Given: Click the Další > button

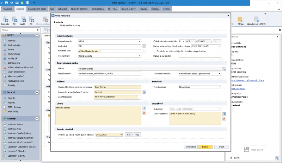Looking at the screenshot, I should point(206,147).
